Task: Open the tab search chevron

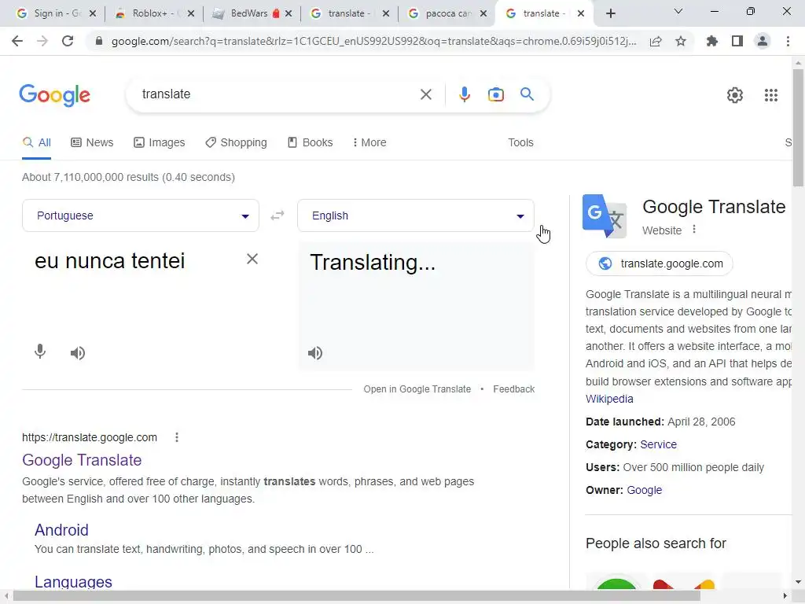Action: coord(678,11)
